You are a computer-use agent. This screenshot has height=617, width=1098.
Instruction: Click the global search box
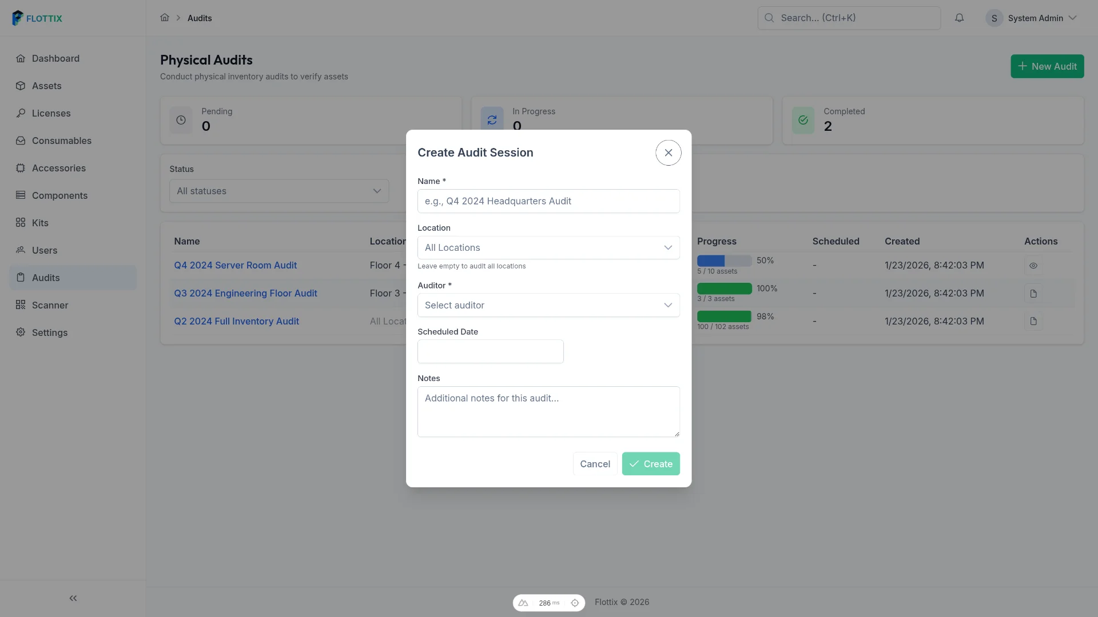click(849, 18)
